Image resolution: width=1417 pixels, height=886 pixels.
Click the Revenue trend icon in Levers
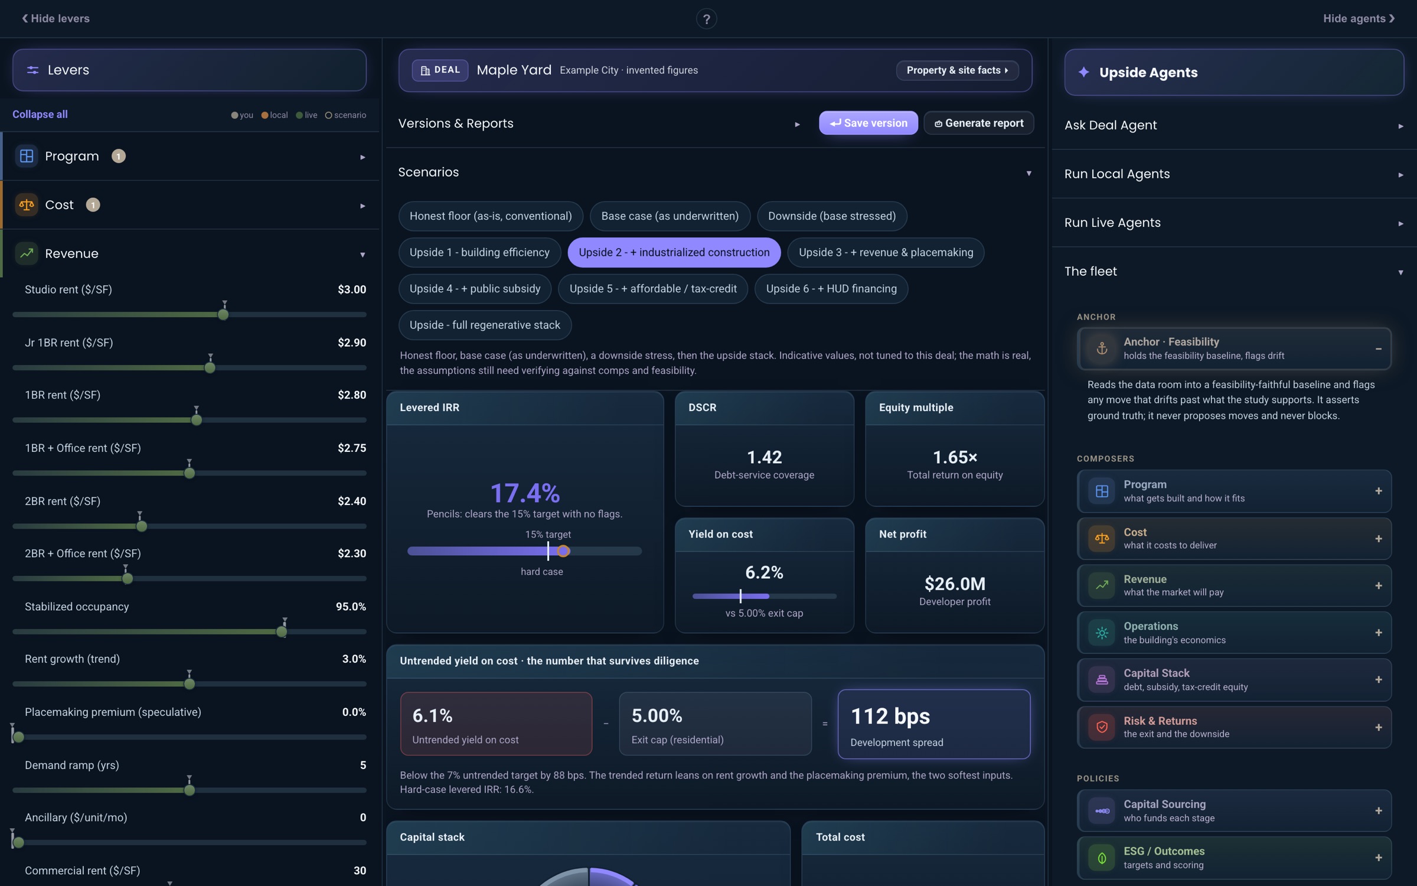pos(27,253)
